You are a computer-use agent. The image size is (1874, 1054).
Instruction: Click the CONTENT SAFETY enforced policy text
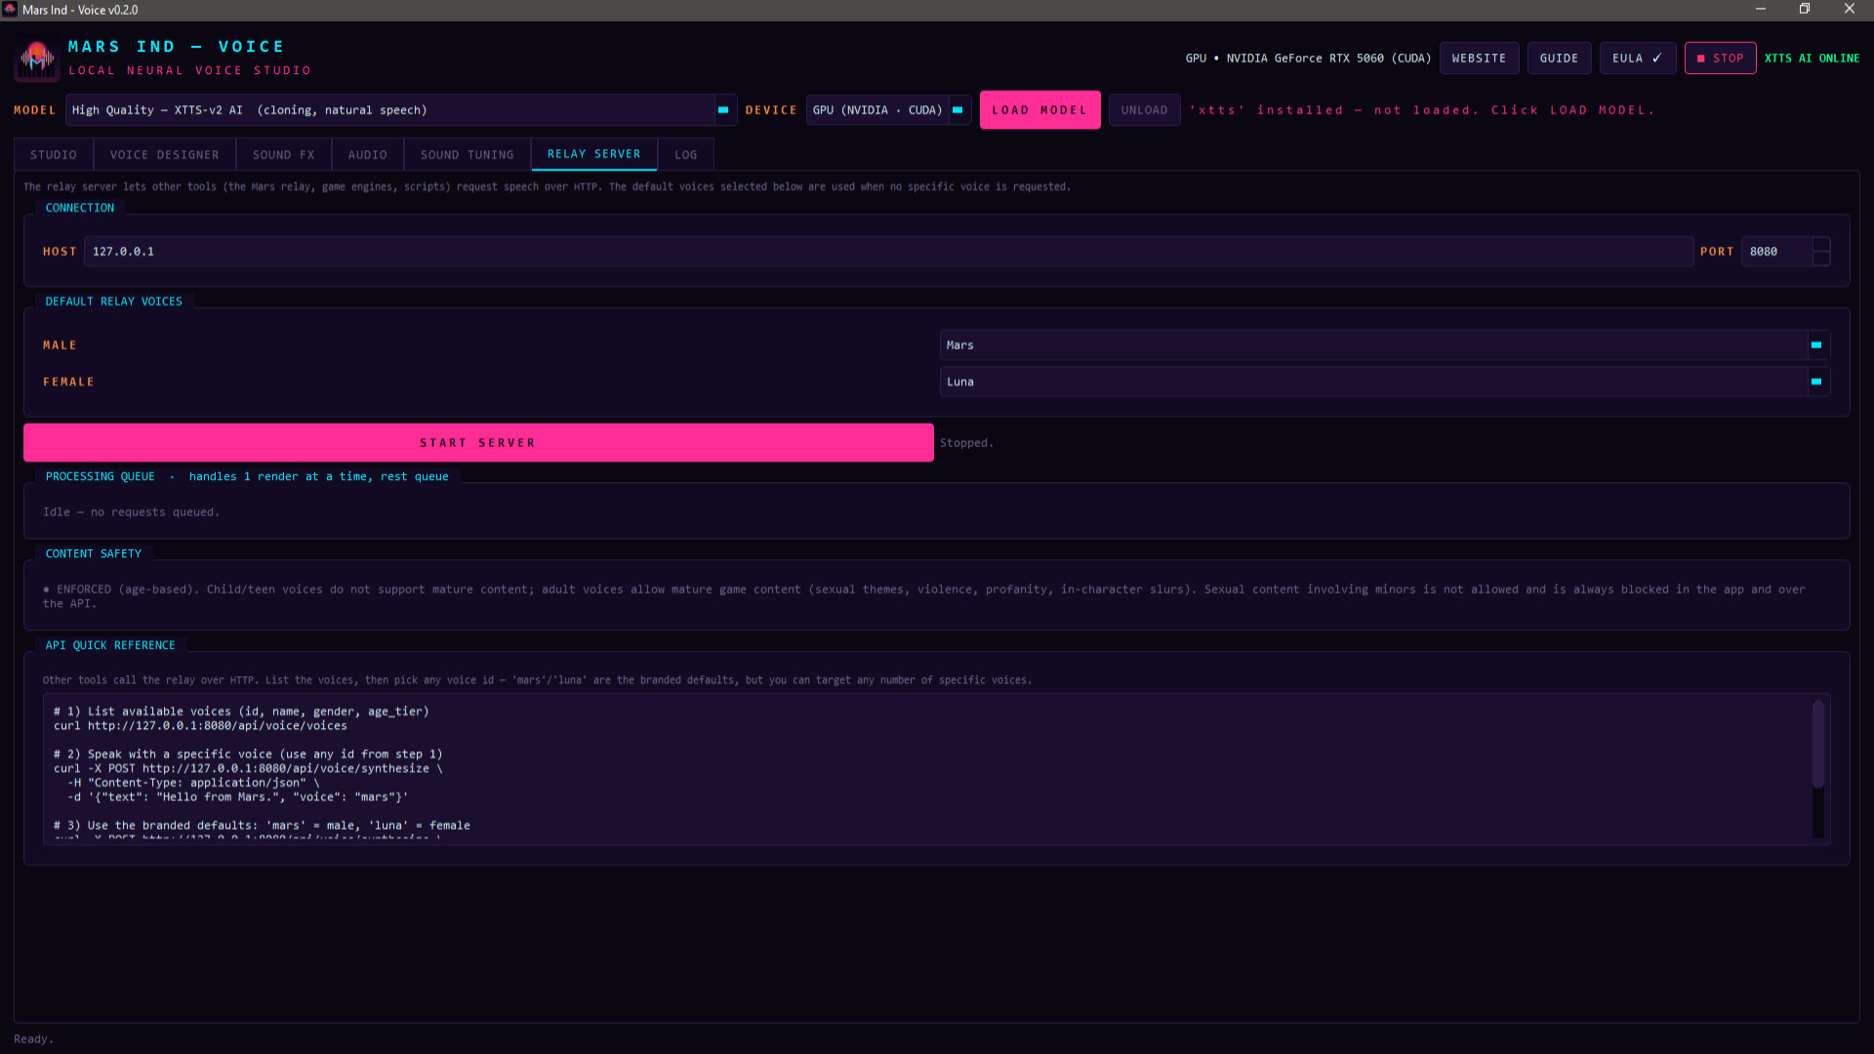coord(924,596)
